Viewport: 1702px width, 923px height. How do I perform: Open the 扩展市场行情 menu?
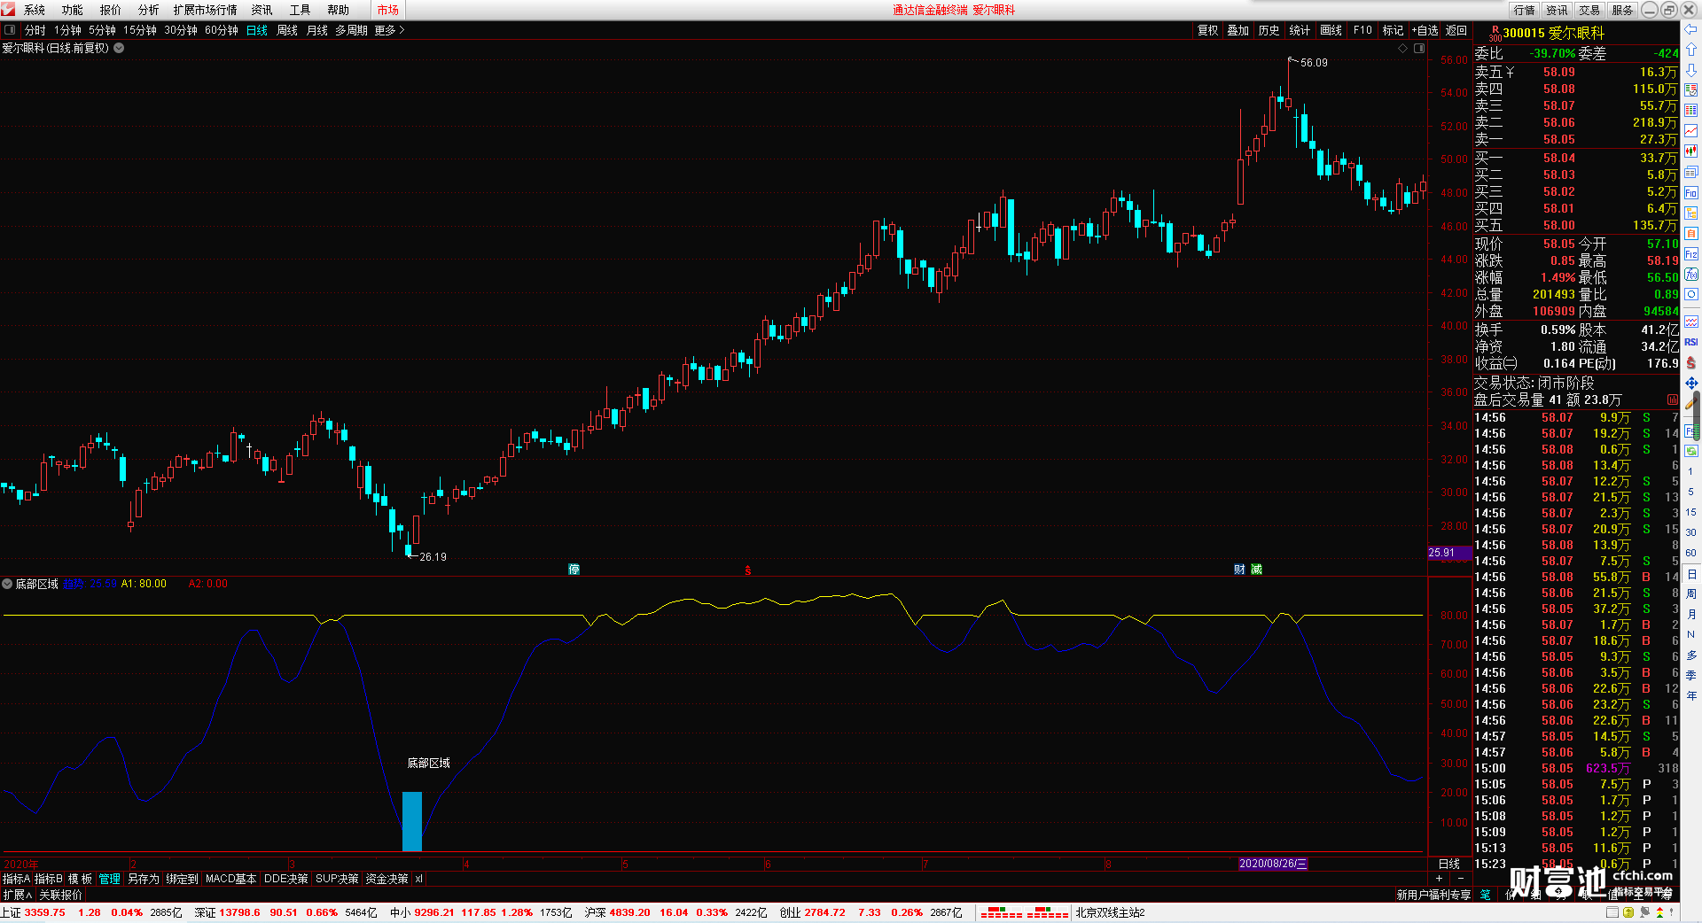206,10
